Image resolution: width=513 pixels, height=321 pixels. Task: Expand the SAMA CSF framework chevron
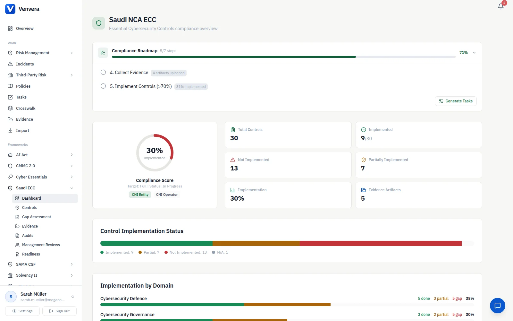pyautogui.click(x=72, y=265)
